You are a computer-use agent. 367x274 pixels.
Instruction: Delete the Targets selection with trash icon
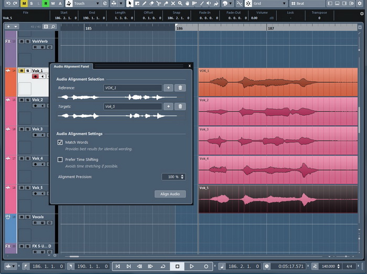coord(180,106)
